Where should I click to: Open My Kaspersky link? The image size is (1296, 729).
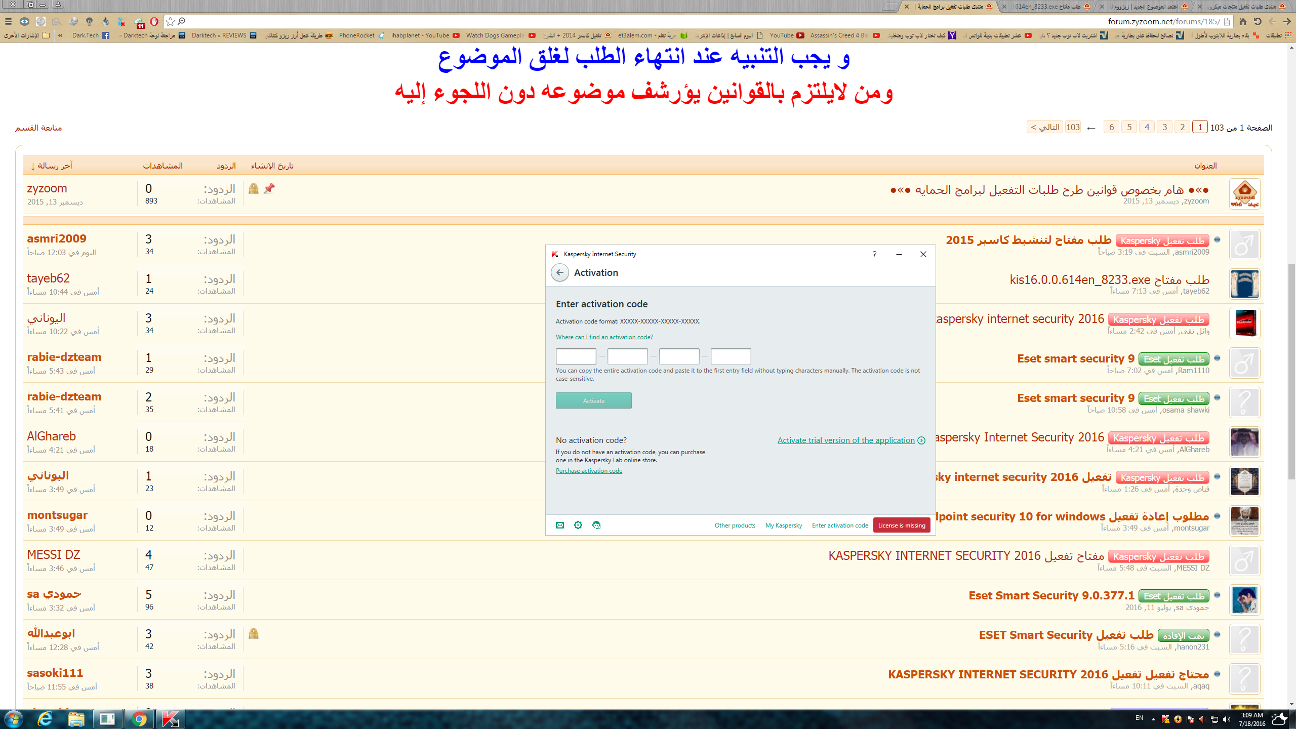[783, 525]
